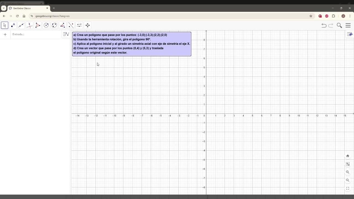
Task: Restore down the browser window
Action: [x=341, y=8]
